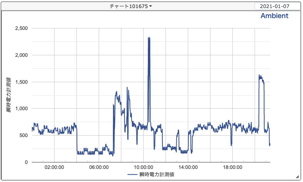The width and height of the screenshot is (303, 182).
Task: Click the 2021-01-07 date field
Action: 277,7
